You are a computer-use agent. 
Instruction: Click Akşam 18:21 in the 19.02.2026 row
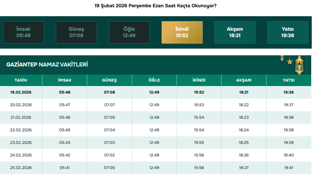[244, 92]
